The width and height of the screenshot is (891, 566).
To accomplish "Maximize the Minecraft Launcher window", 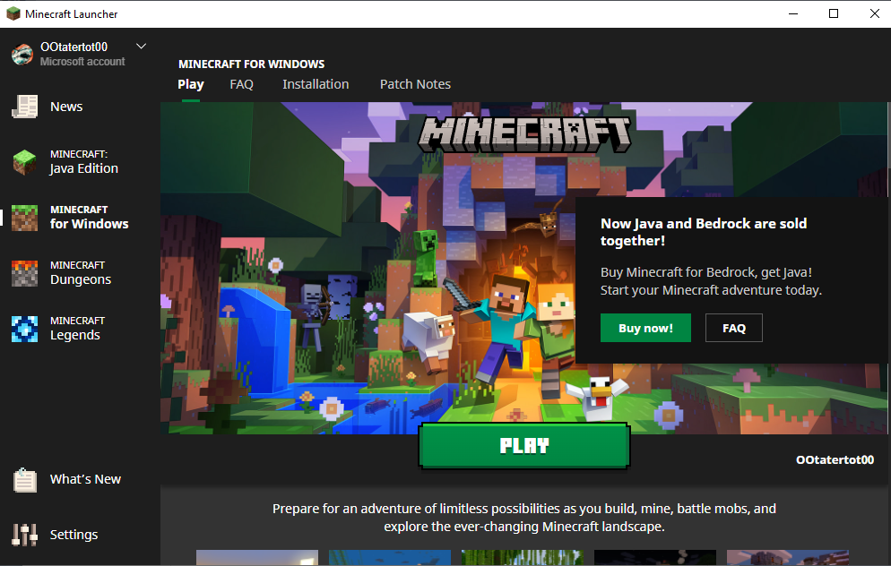I will [834, 13].
